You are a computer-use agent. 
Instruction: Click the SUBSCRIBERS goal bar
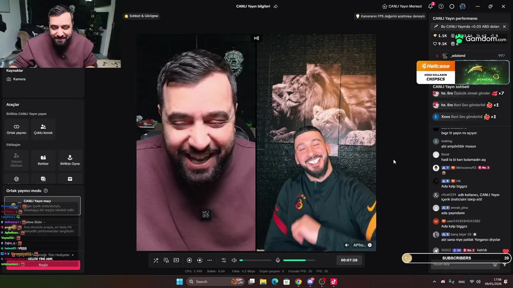coord(456,258)
